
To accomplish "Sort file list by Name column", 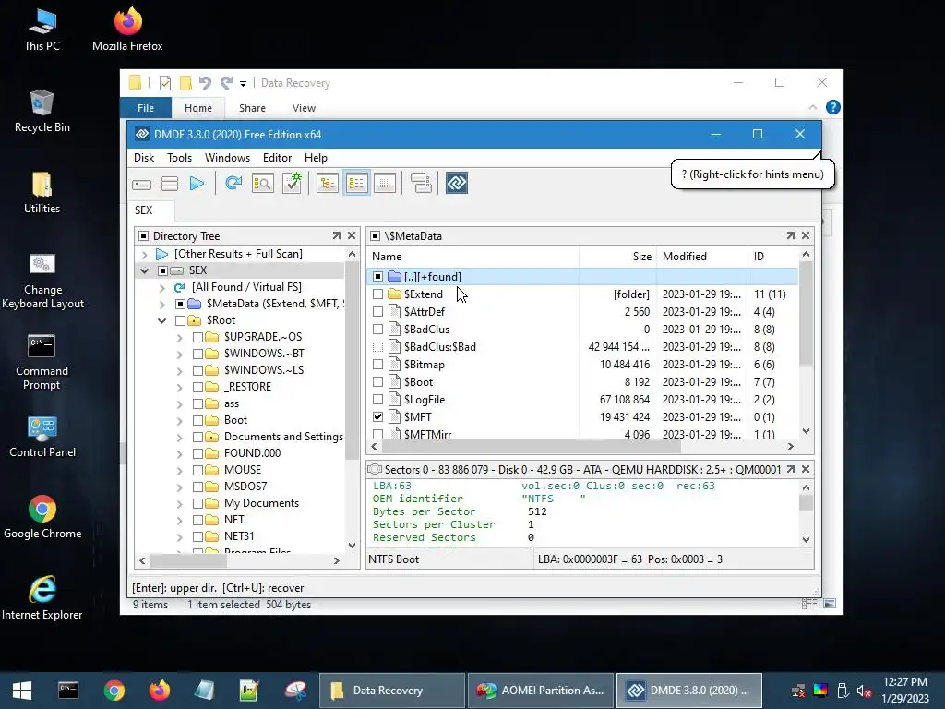I will pyautogui.click(x=473, y=257).
